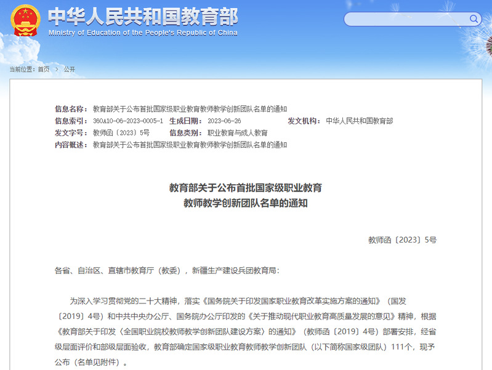The image size is (492, 370).
Task: Click the paragraph line starting 为深入学习贯彻
Action: pos(238,301)
